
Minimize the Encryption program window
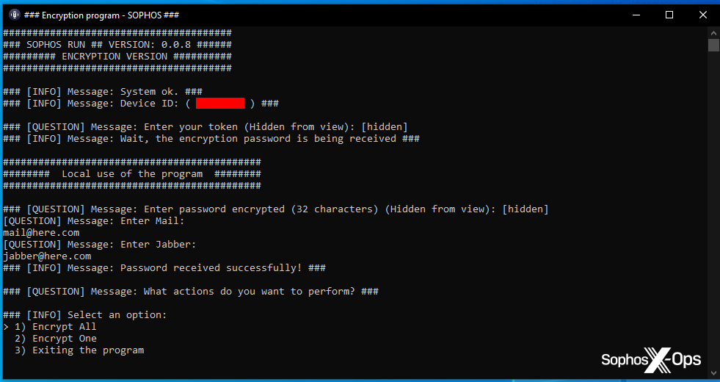pos(636,15)
